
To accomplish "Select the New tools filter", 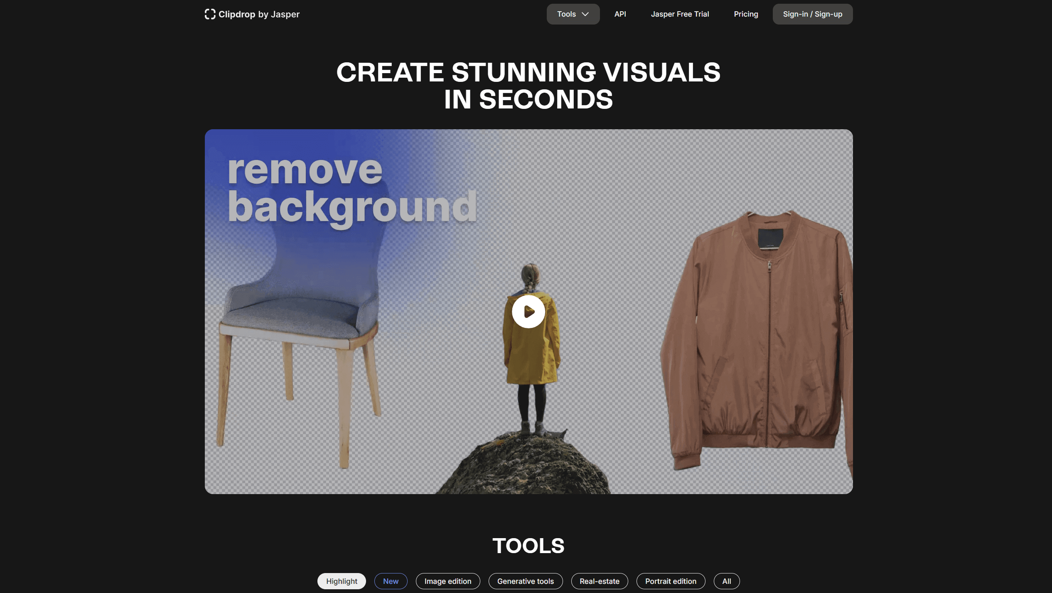I will tap(391, 581).
